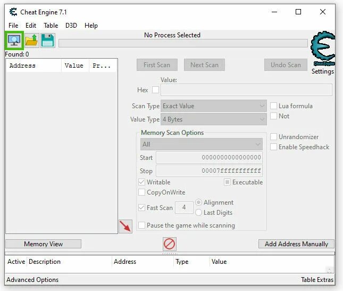Viewport: 343px width, 291px height.
Task: Click the found list Value column header
Action: coord(76,66)
